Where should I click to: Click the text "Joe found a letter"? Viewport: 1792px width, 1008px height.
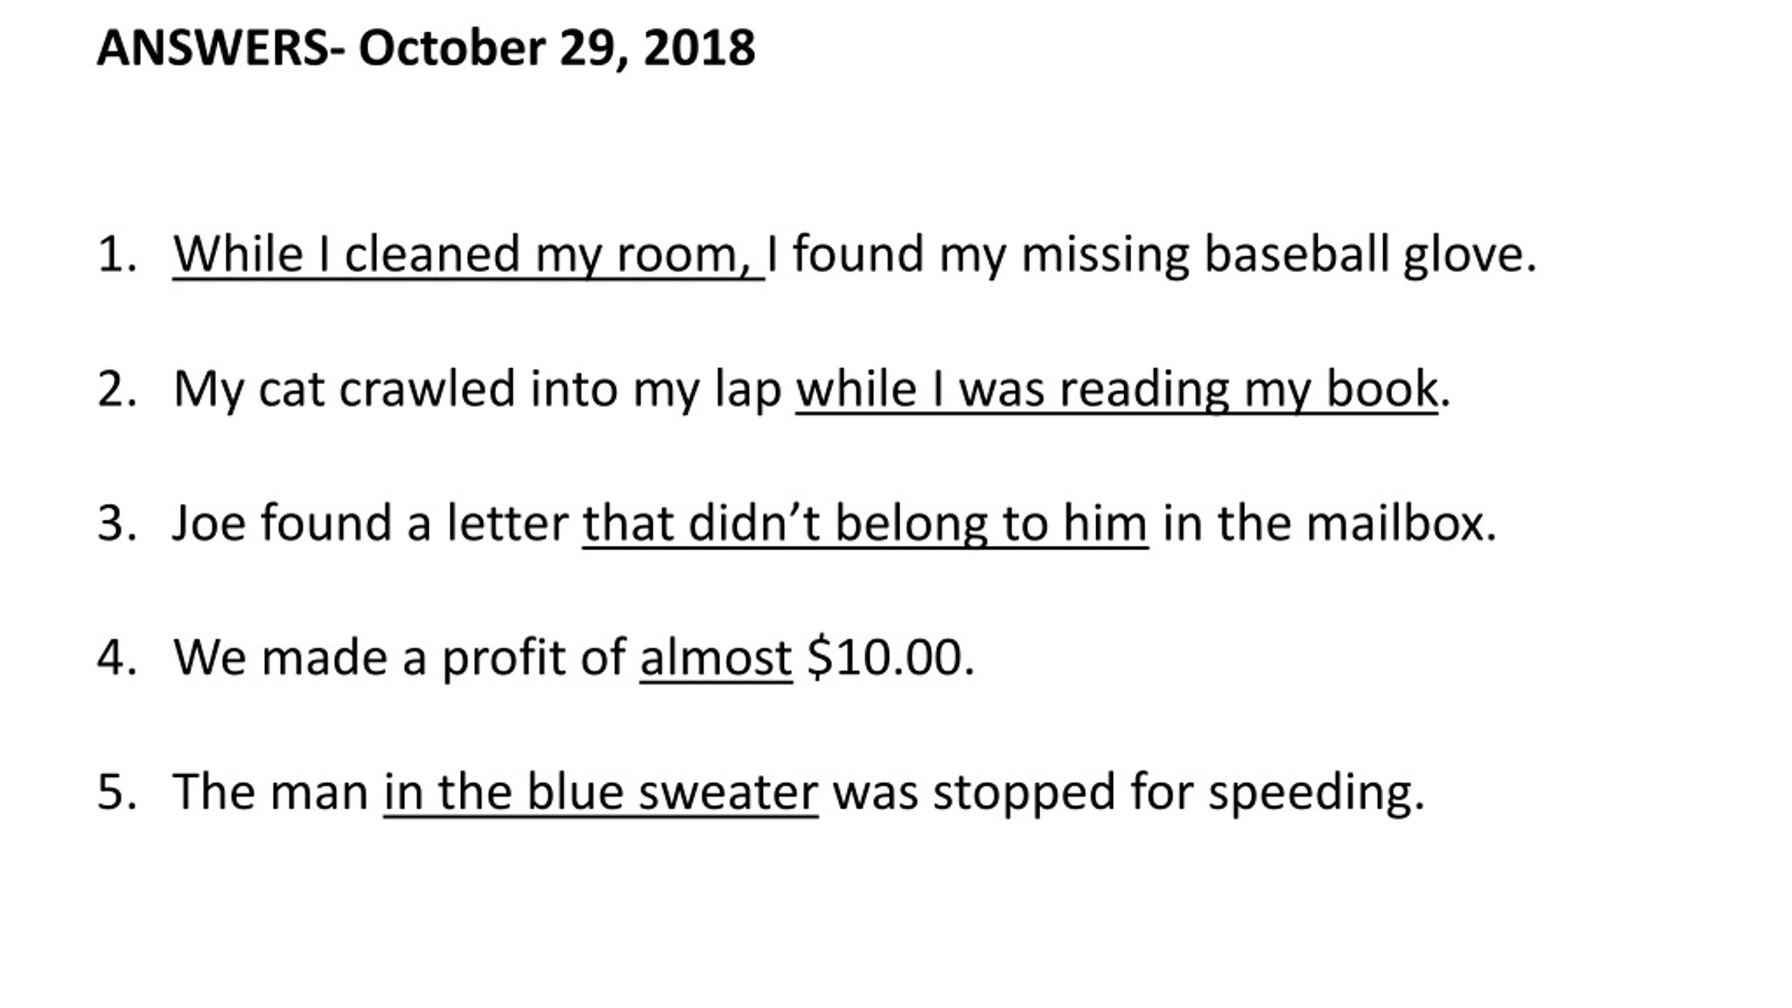point(371,524)
